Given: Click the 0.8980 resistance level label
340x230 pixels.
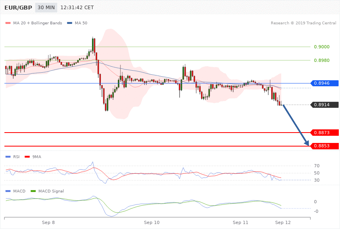Looking at the screenshot, I should (322, 60).
